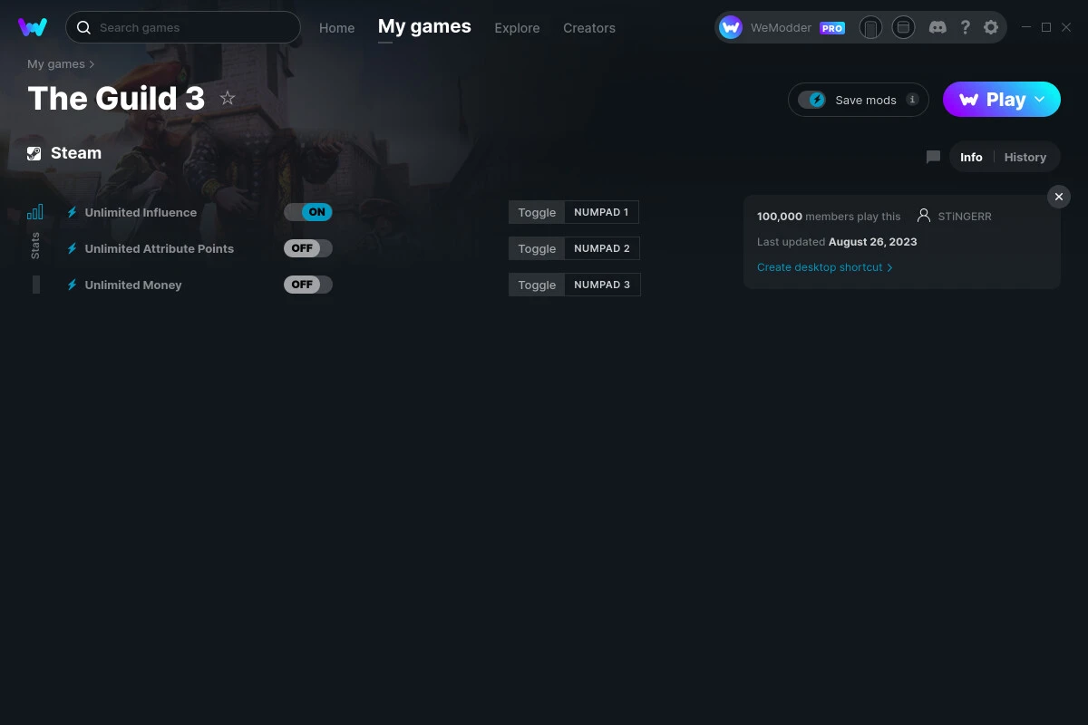Open the WeModder user avatar
This screenshot has height=725, width=1088.
coord(731,27)
